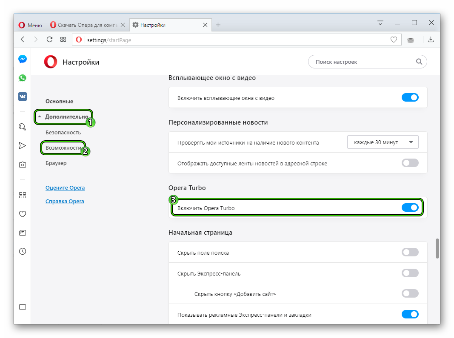Select Браузер in the settings sidebar
Image resolution: width=454 pixels, height=338 pixels.
(x=56, y=163)
